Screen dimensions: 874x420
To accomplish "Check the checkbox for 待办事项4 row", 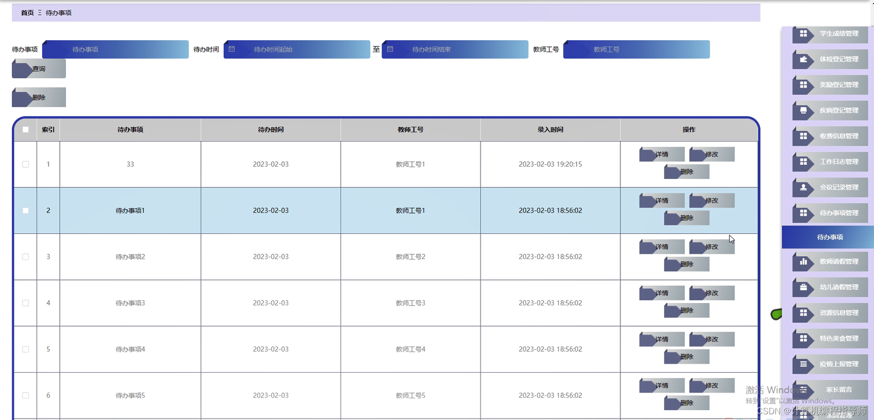I will [26, 349].
